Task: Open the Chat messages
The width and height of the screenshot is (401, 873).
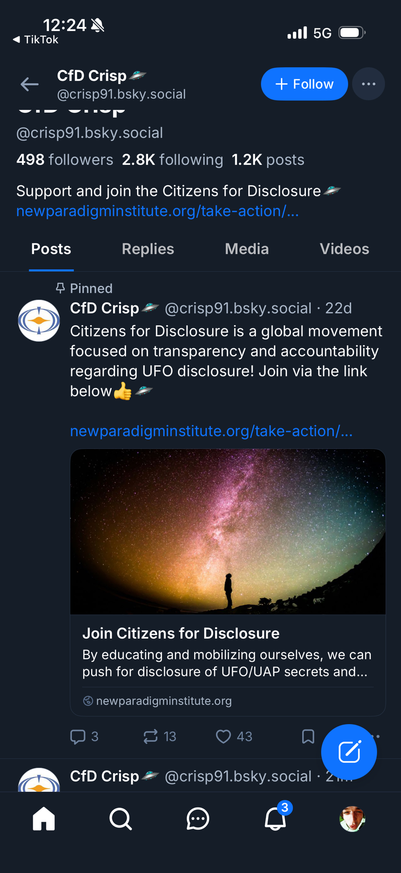Action: (198, 819)
